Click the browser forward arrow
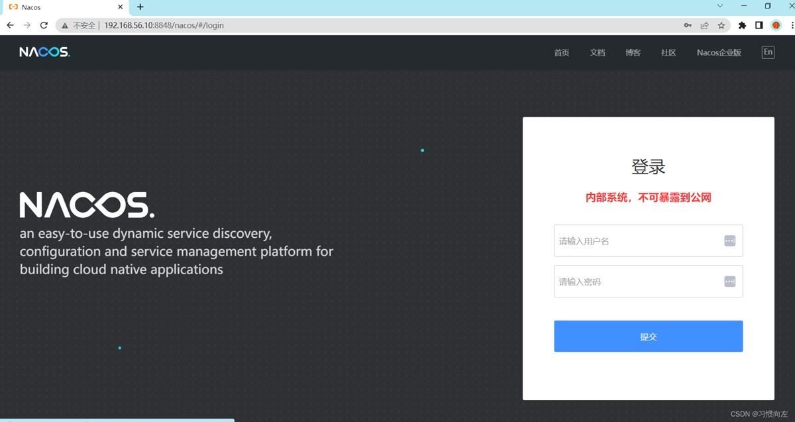 [27, 25]
